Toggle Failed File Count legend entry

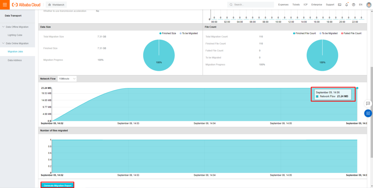pyautogui.click(x=351, y=33)
